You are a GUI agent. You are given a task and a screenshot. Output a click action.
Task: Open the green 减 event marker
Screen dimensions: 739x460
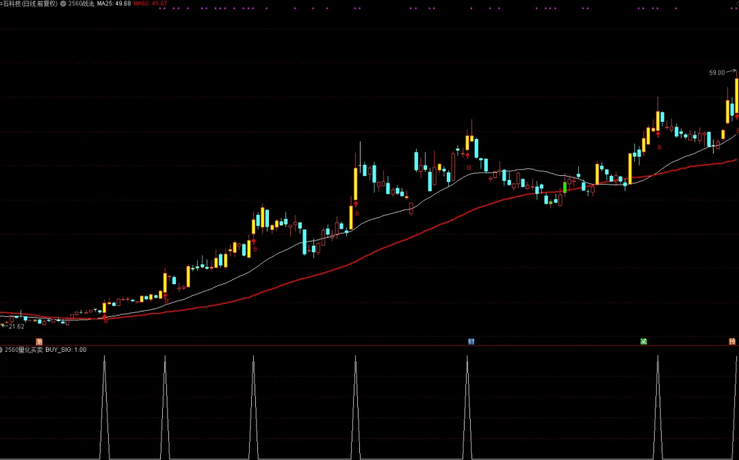tap(643, 341)
